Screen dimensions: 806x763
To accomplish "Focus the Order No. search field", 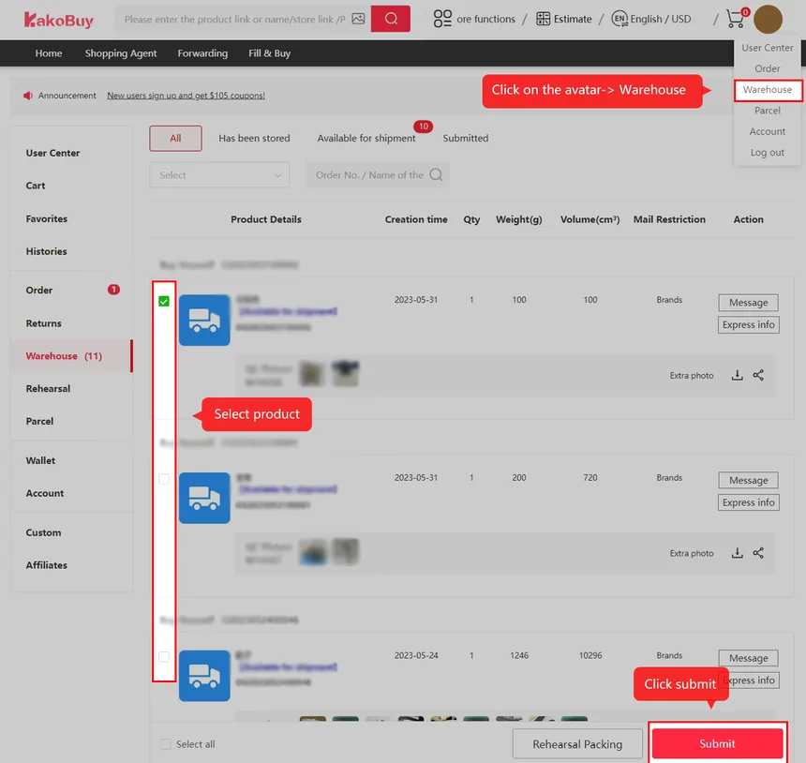I will [378, 174].
